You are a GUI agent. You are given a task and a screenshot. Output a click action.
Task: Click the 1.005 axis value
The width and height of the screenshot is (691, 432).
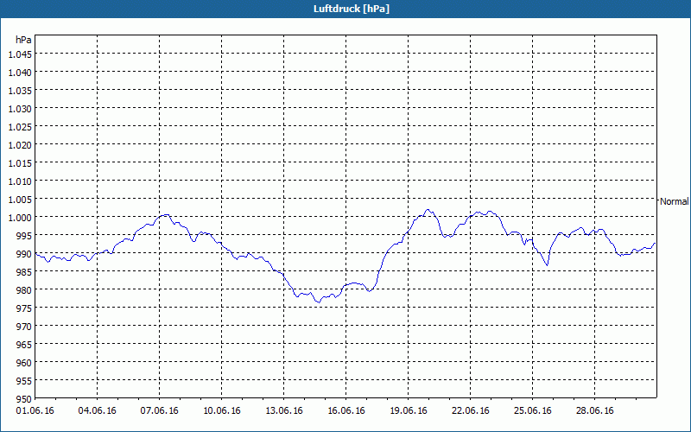pos(20,200)
